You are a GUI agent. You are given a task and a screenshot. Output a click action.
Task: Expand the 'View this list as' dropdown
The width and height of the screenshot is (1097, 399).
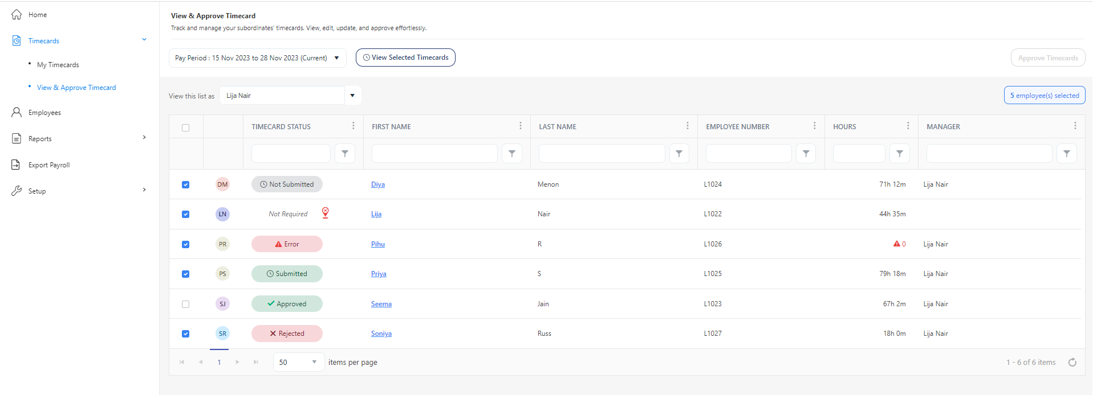click(x=352, y=96)
